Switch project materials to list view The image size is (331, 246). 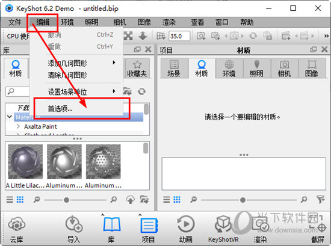coord(167,199)
